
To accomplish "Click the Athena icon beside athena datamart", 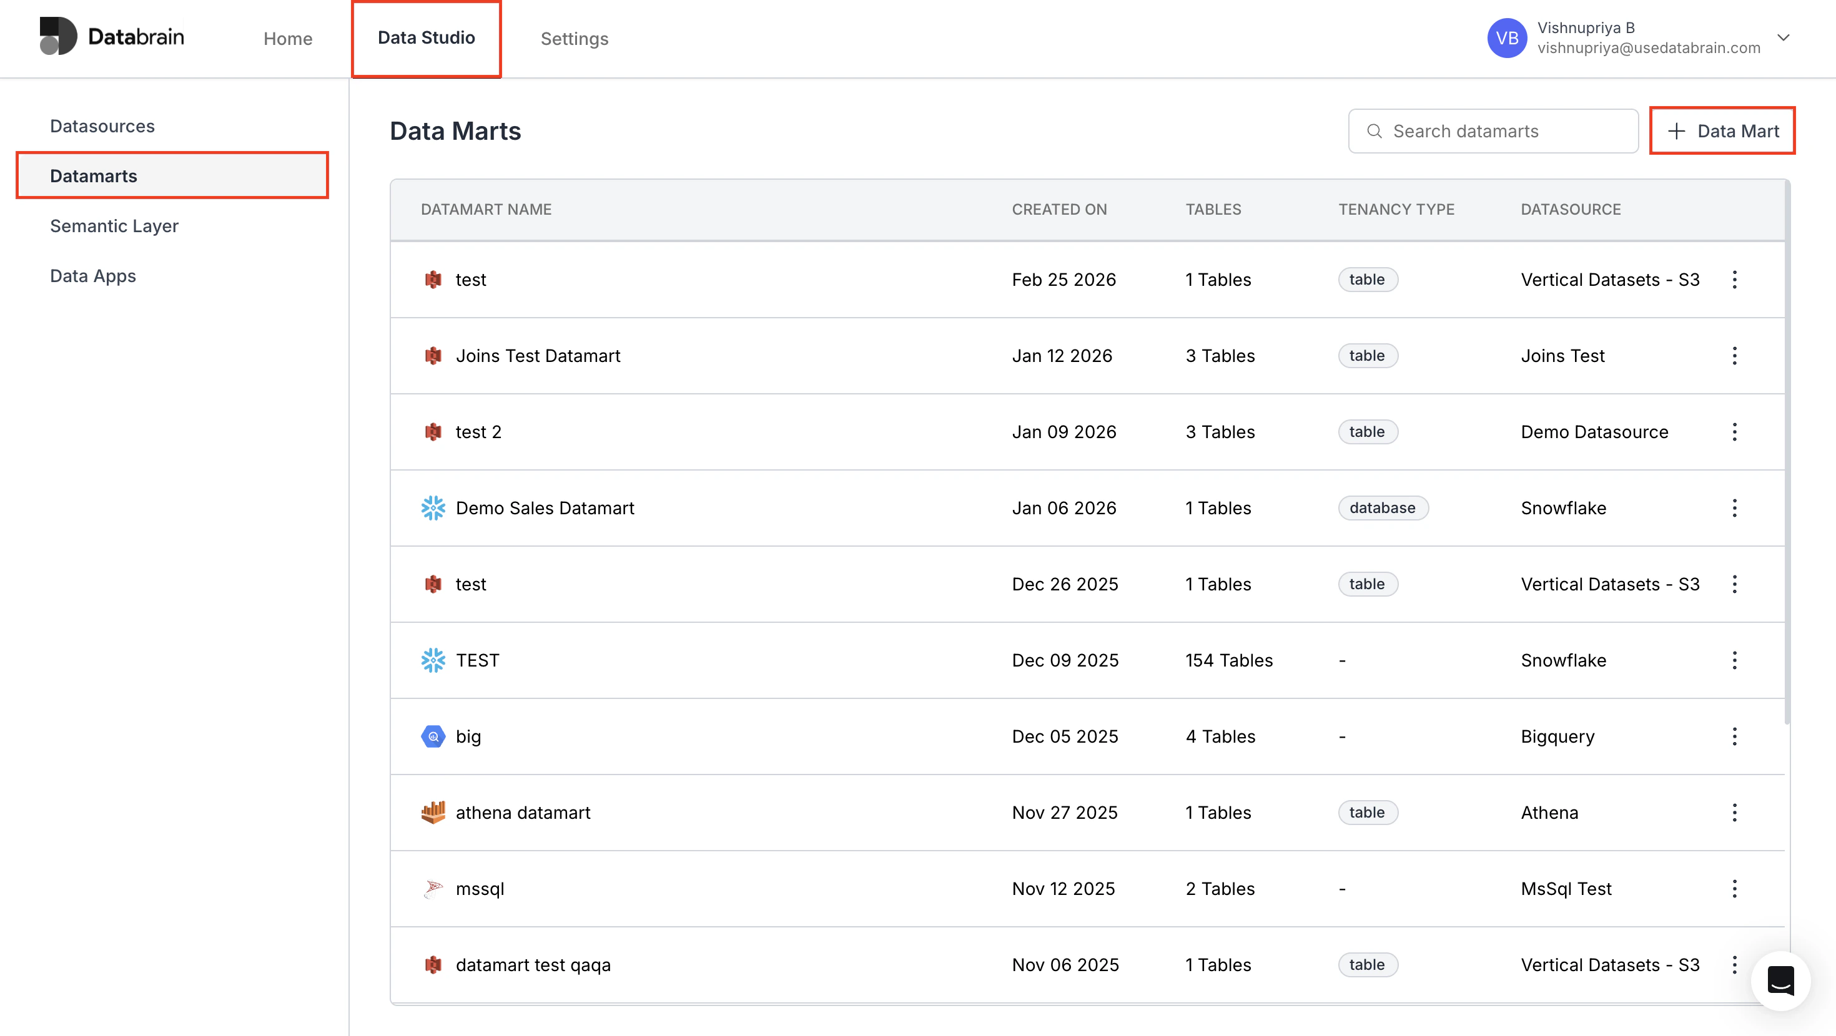I will [433, 813].
